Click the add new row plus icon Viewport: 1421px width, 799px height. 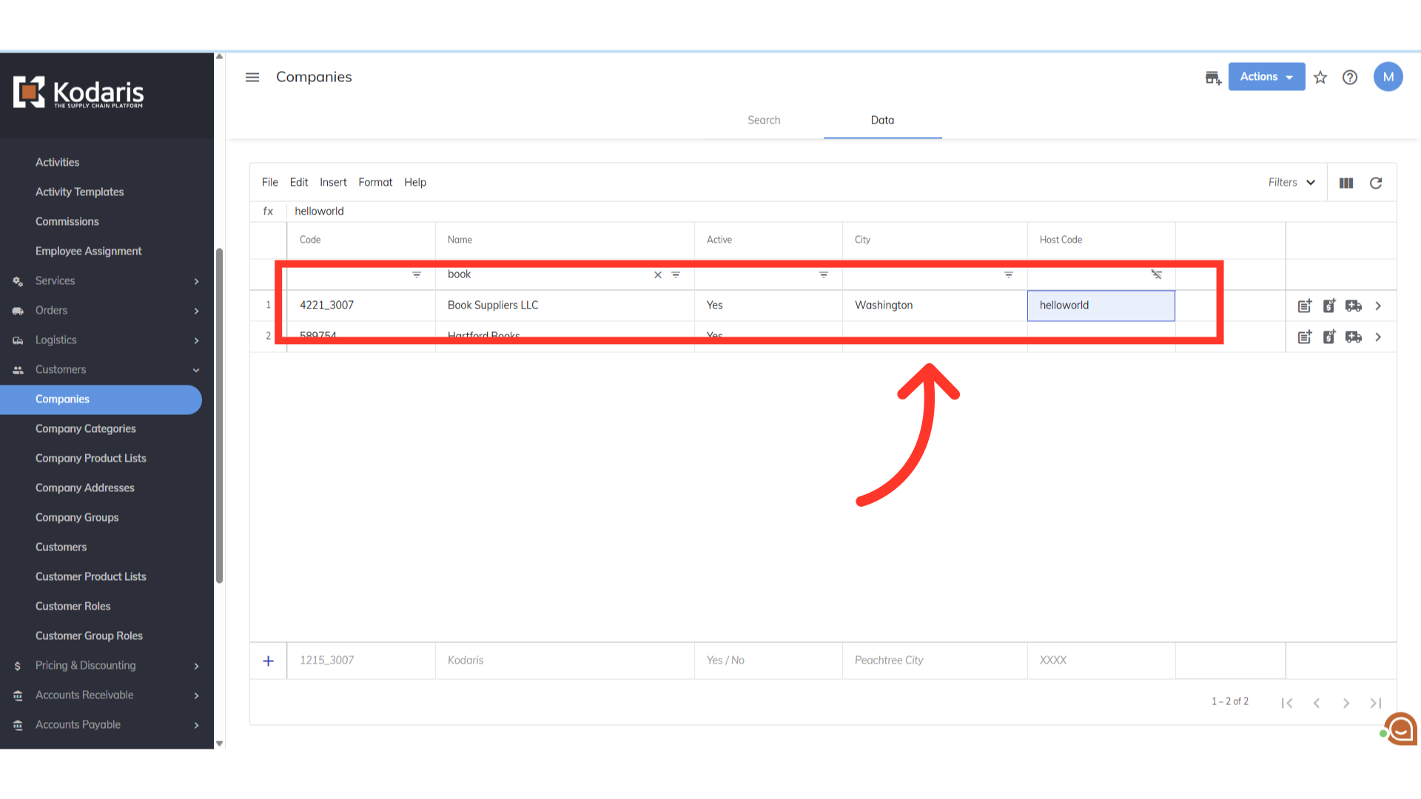(269, 661)
